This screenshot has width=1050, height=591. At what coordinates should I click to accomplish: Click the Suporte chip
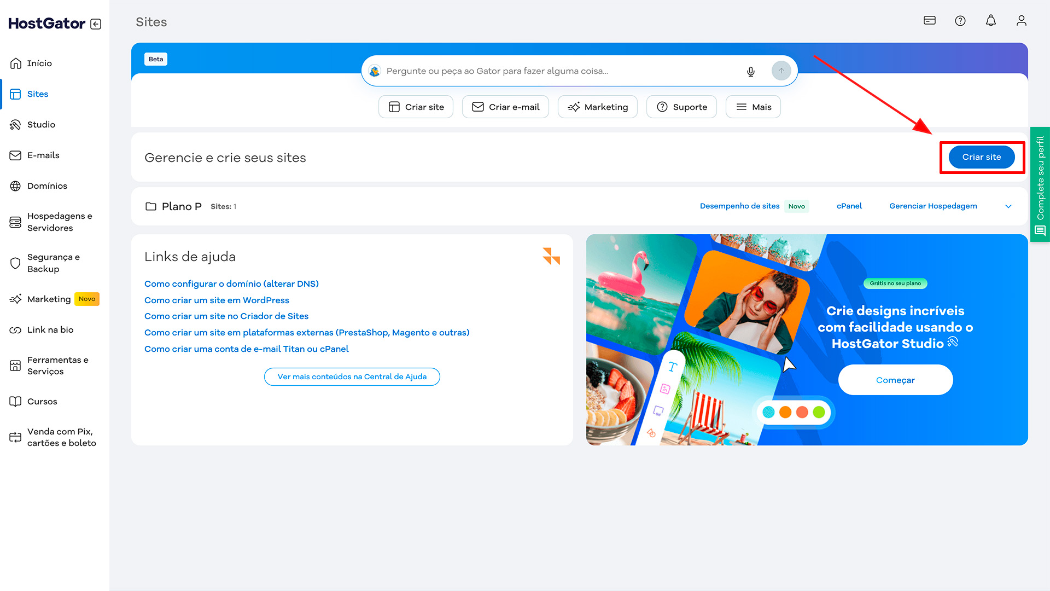681,107
